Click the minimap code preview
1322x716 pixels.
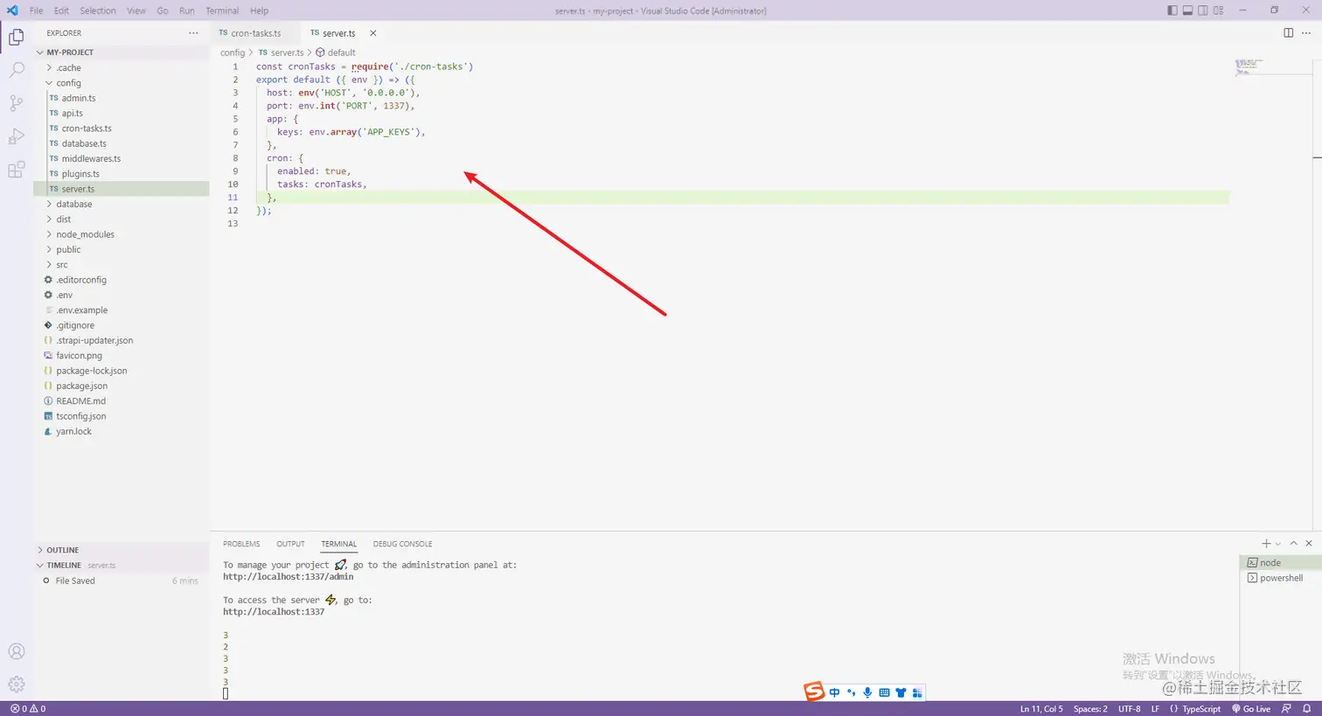coord(1249,66)
